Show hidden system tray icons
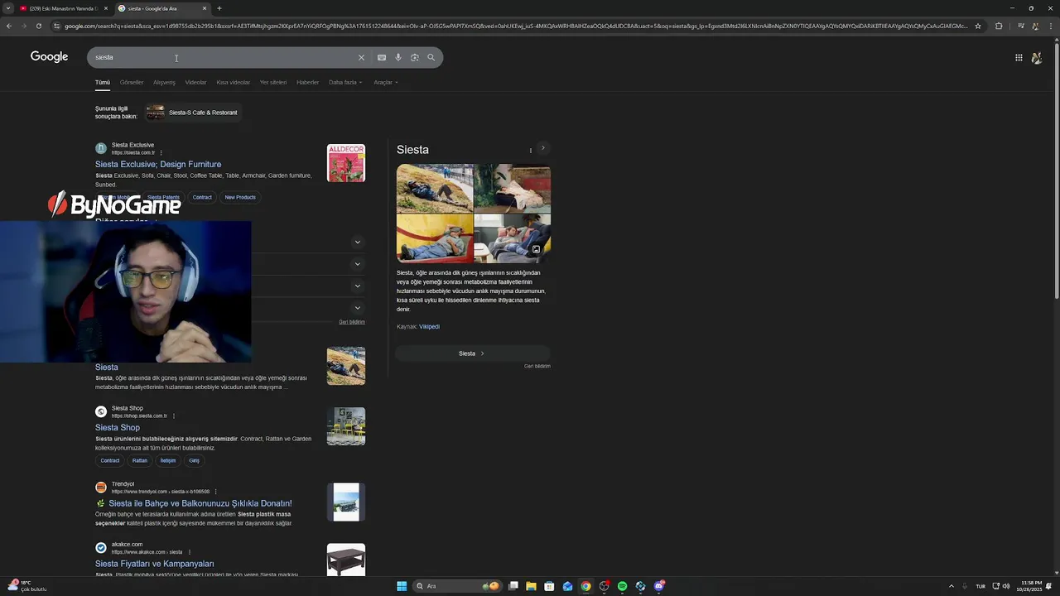This screenshot has width=1060, height=596. (952, 586)
